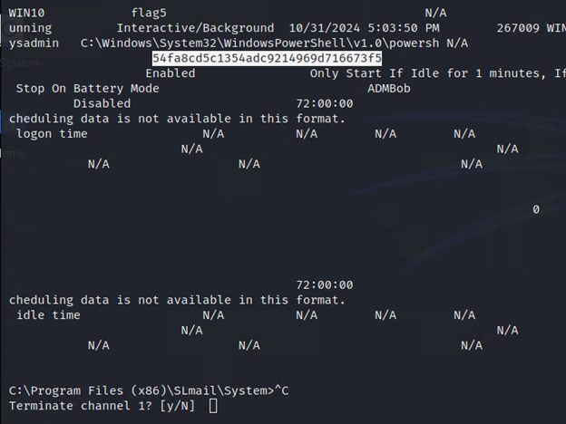Image resolution: width=566 pixels, height=424 pixels.
Task: Click the Interactive/Background text
Action: click(x=195, y=29)
